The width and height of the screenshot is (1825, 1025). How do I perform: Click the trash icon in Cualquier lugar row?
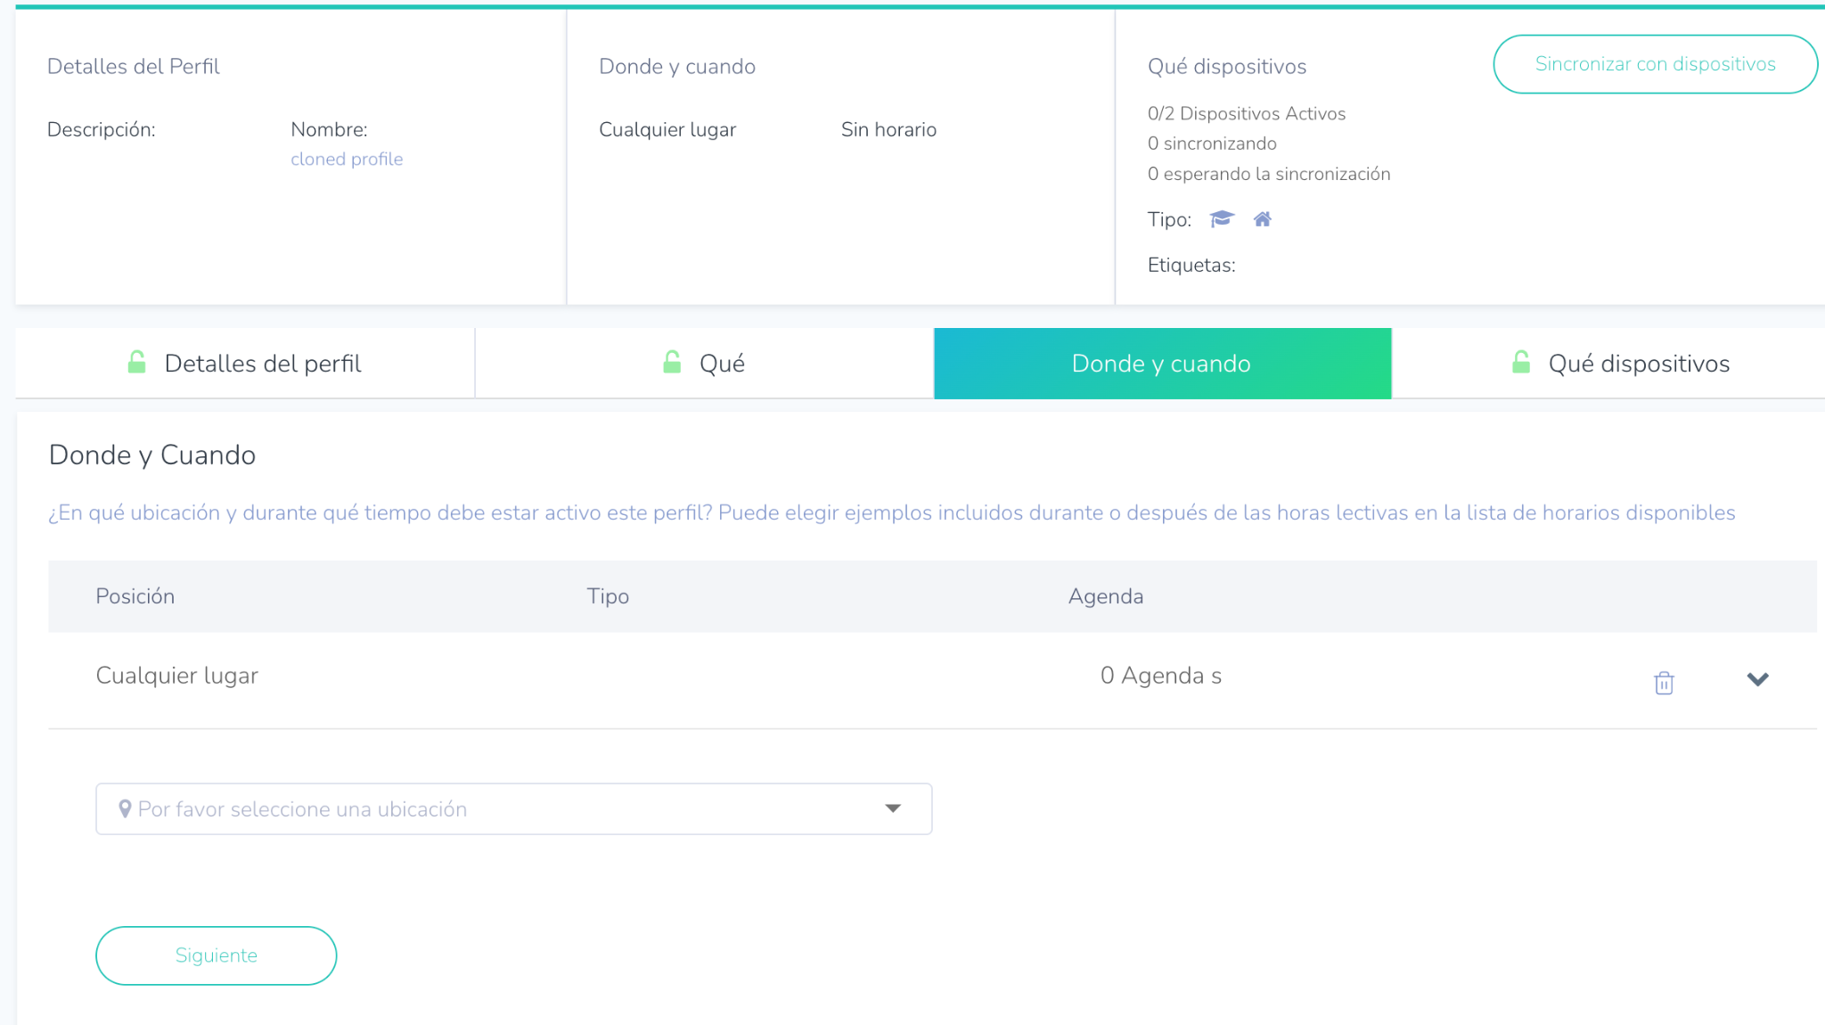[1664, 683]
